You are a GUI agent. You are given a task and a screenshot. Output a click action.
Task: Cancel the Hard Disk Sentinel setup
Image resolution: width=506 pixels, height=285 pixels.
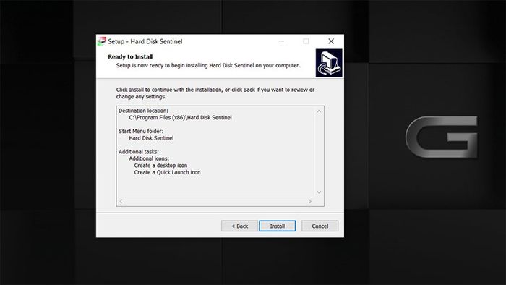pos(320,226)
